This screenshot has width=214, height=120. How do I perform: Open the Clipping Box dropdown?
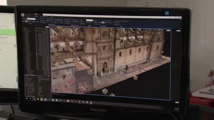click(117, 25)
